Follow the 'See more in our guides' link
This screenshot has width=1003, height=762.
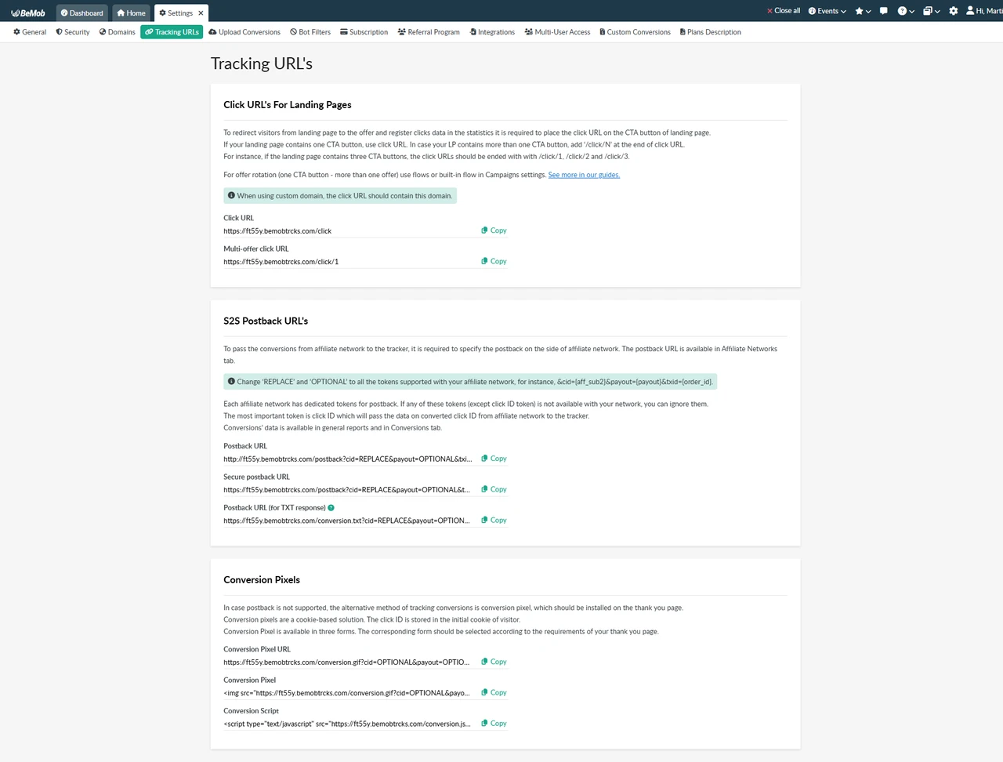coord(584,175)
